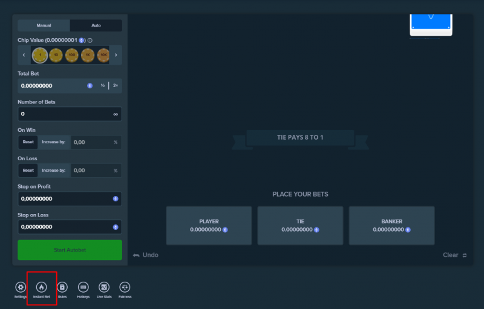
Task: Focus the Stop on Profit field
Action: pos(70,199)
